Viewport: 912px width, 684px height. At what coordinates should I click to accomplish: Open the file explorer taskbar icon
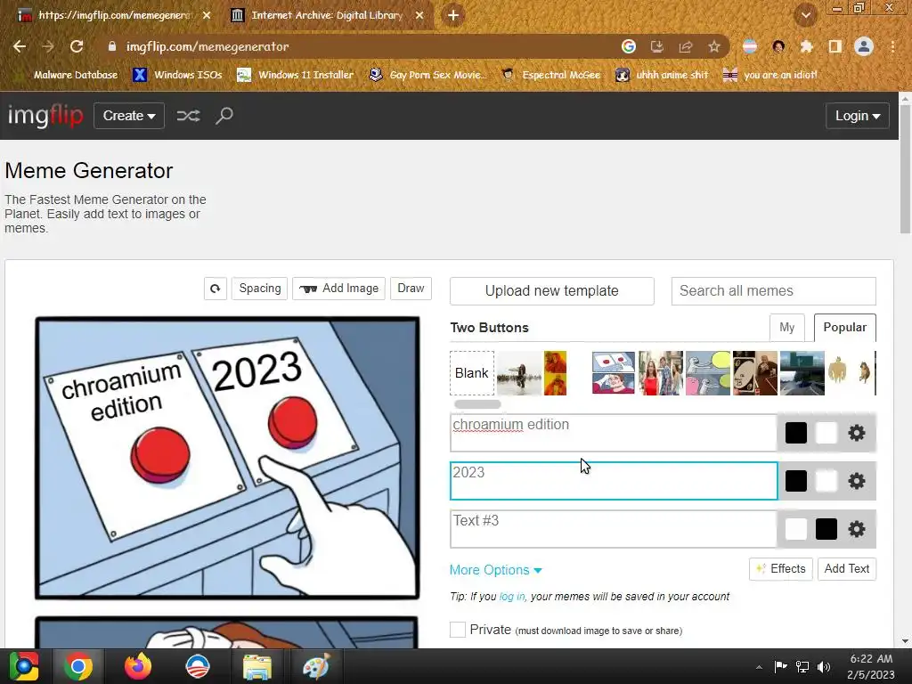point(256,666)
